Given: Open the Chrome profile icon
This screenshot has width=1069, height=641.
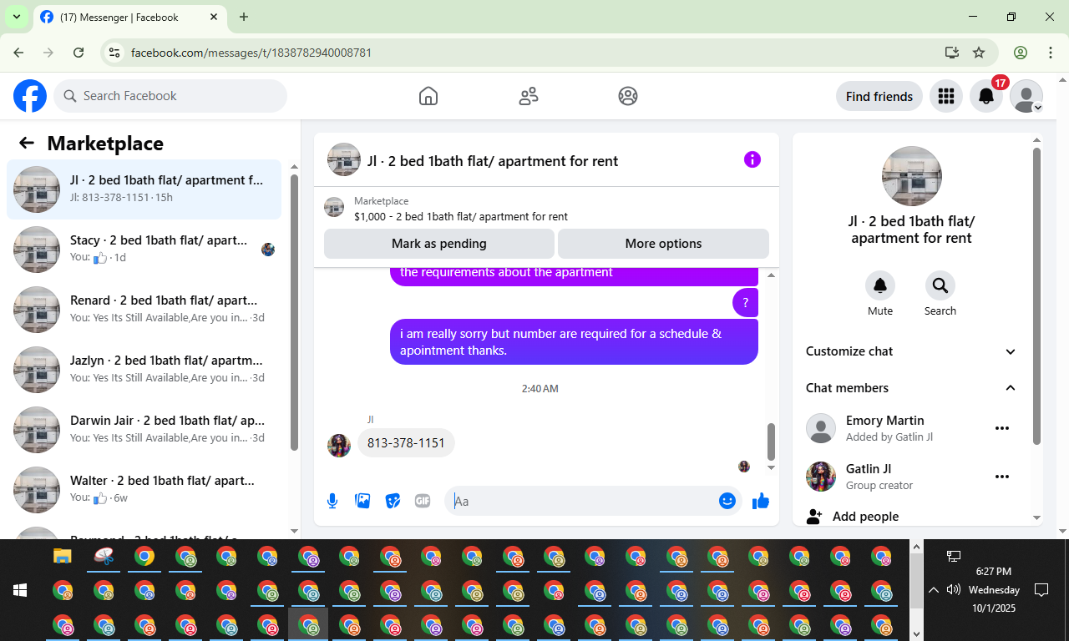Looking at the screenshot, I should 1021,53.
